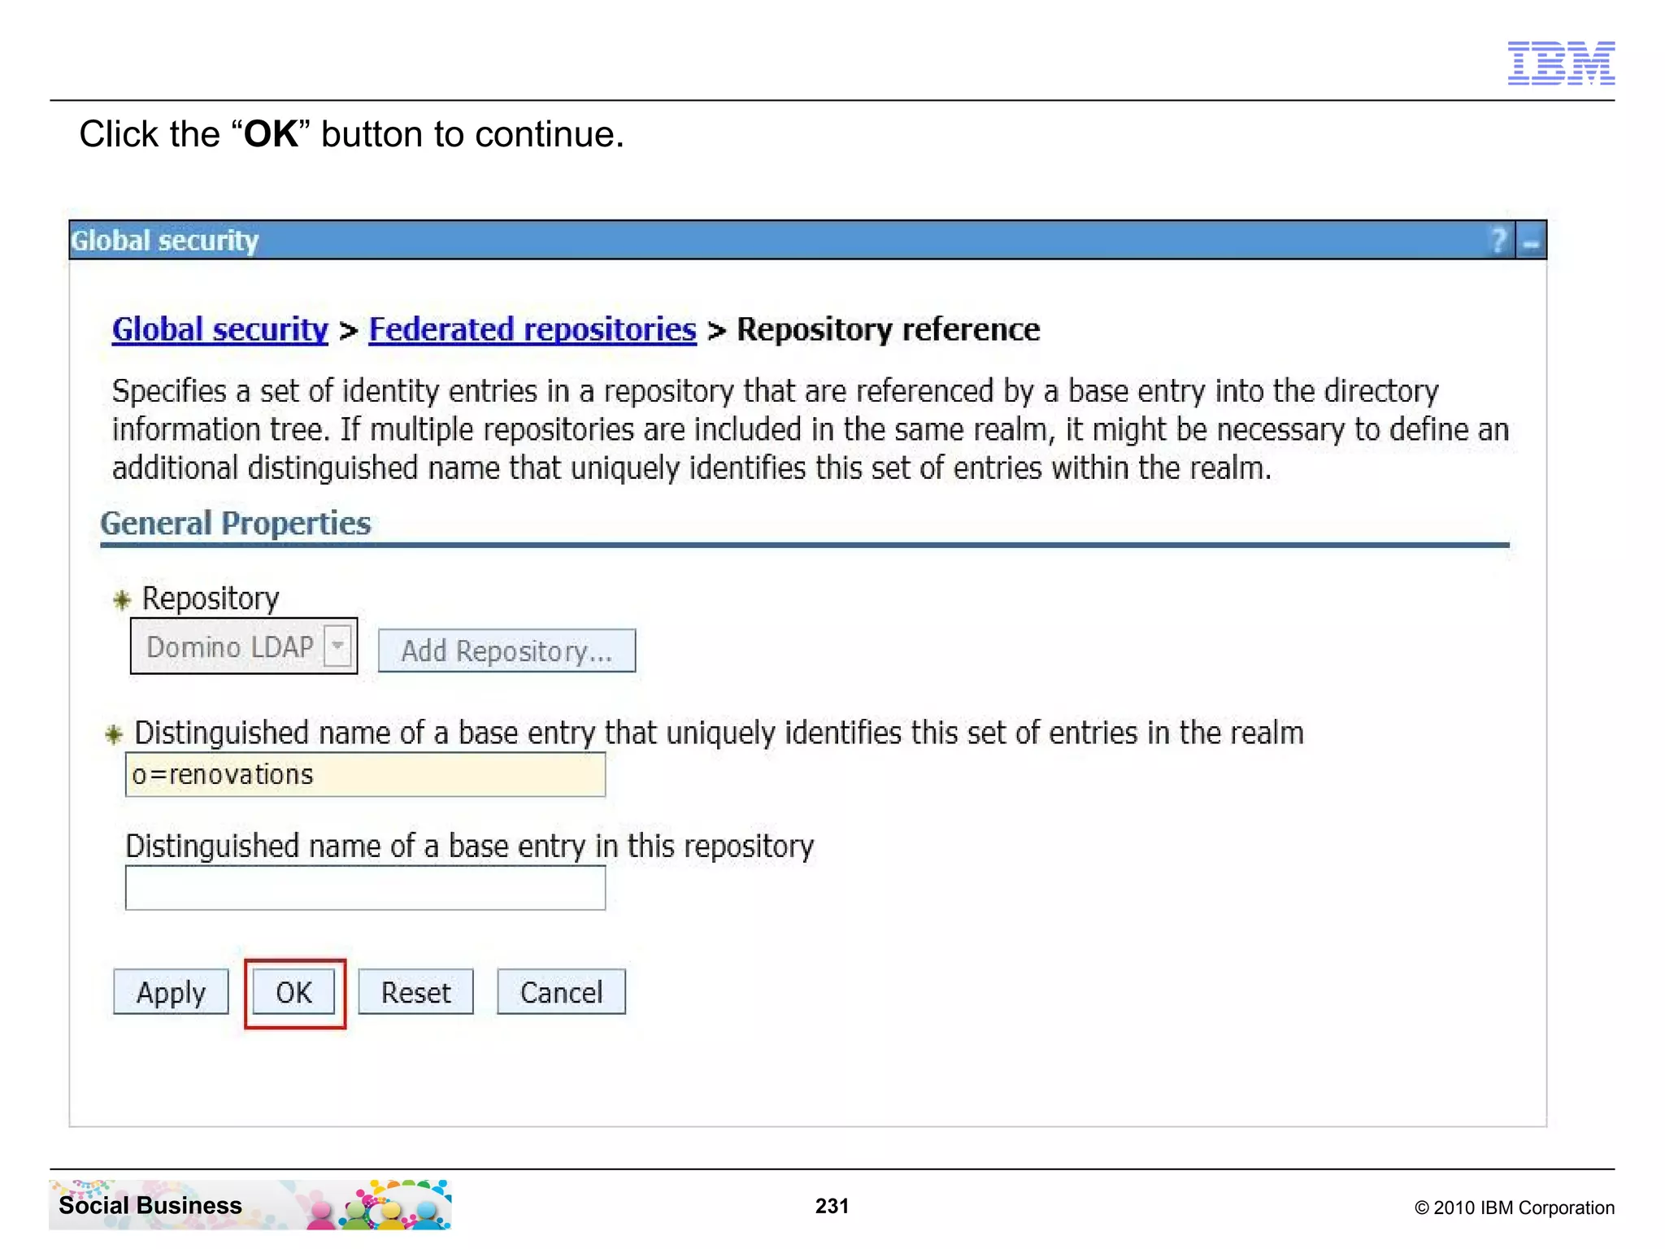The width and height of the screenshot is (1665, 1249).
Task: Click the Apply button
Action: (171, 992)
